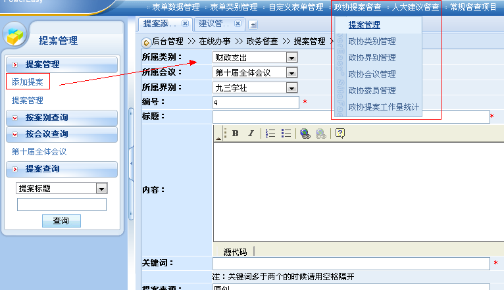The width and height of the screenshot is (504, 290).
Task: Switch to the 建议管.. tab
Action: (214, 24)
